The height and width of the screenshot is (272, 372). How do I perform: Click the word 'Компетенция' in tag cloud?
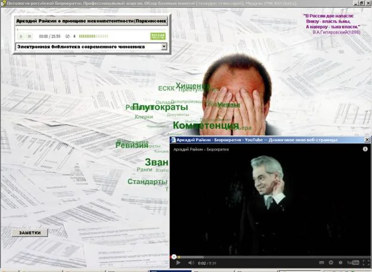206,125
